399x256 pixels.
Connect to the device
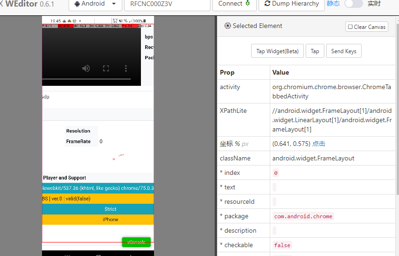click(234, 4)
